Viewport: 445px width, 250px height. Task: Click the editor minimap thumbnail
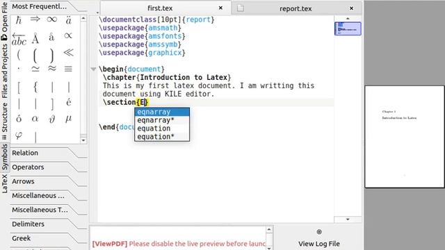coord(348,28)
